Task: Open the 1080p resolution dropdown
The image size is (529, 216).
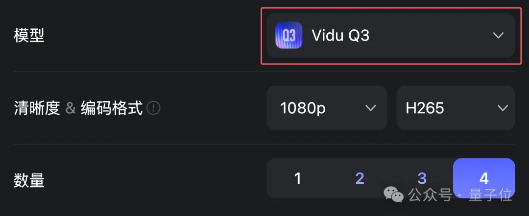Action: 327,108
